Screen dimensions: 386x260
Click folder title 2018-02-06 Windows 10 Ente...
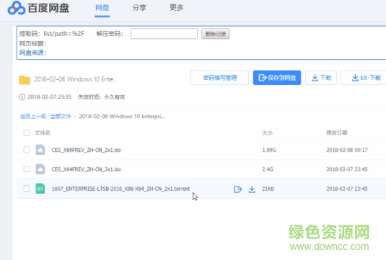76,79
